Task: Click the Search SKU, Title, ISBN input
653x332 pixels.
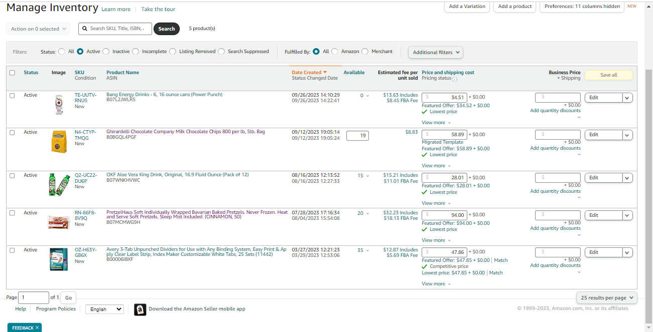Action: 115,29
